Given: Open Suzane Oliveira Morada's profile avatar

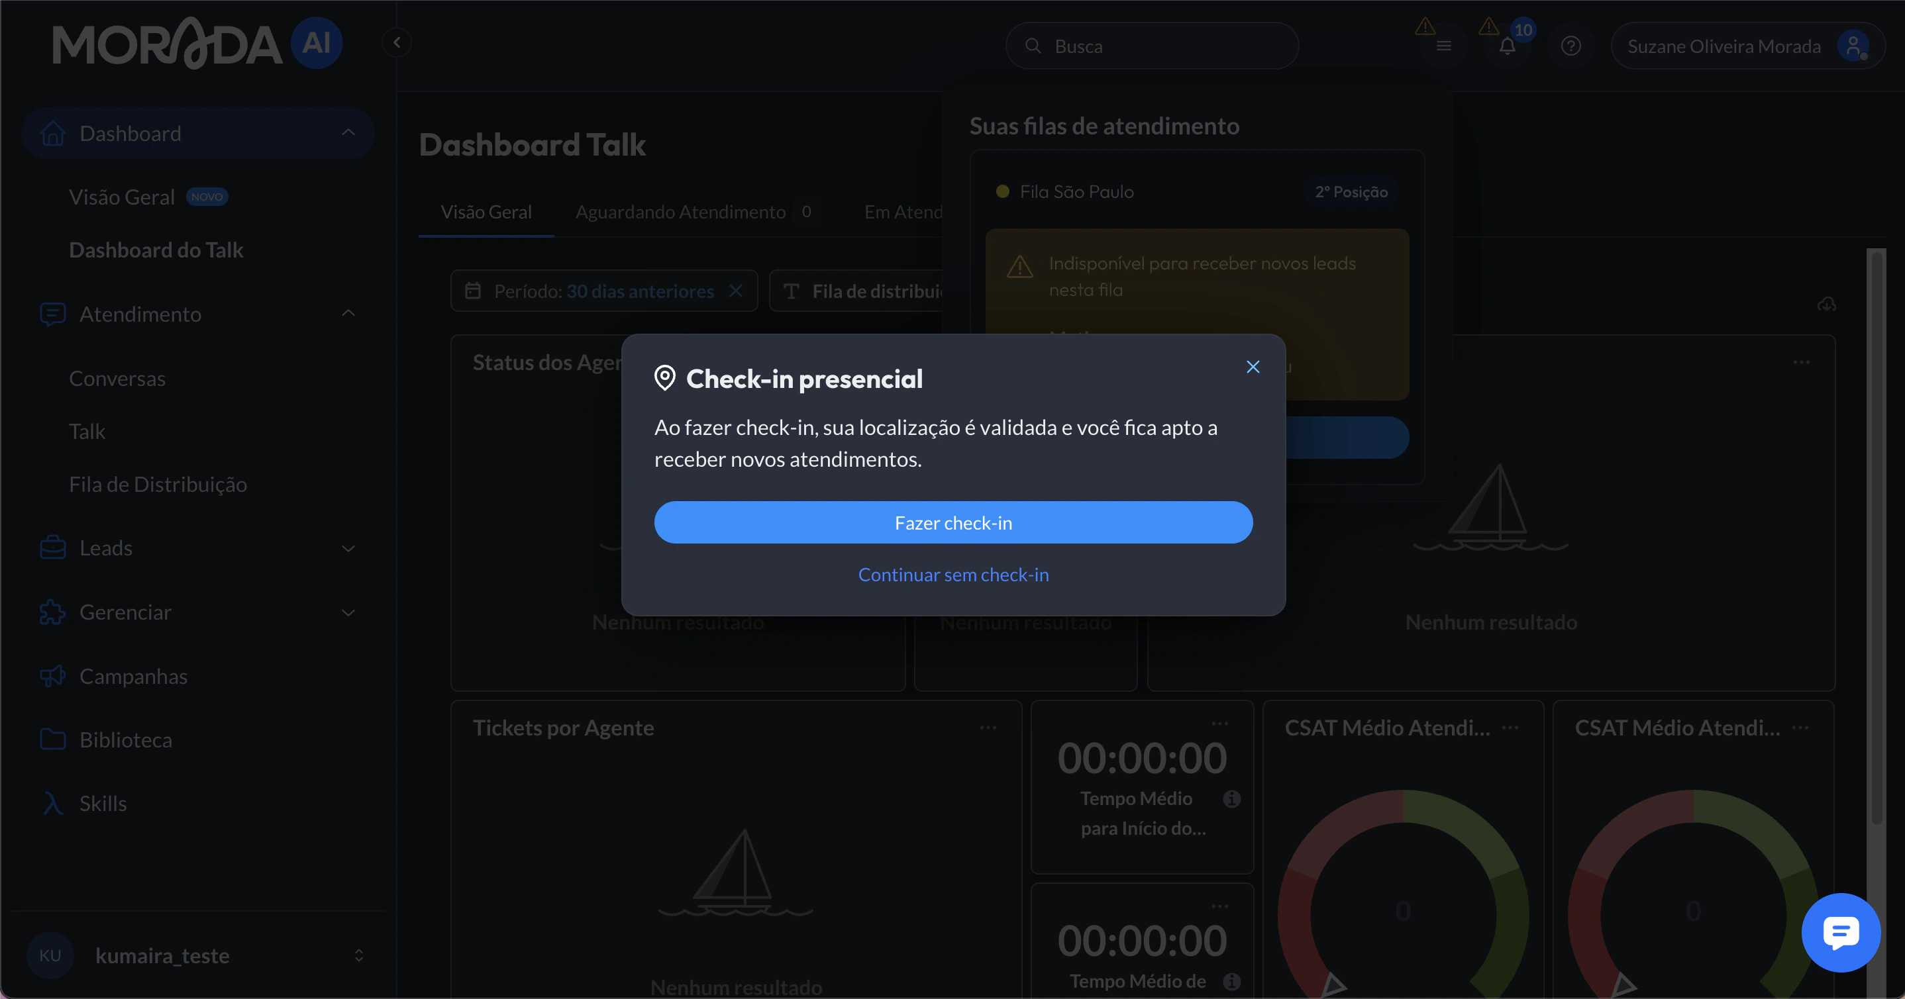Looking at the screenshot, I should pyautogui.click(x=1852, y=45).
